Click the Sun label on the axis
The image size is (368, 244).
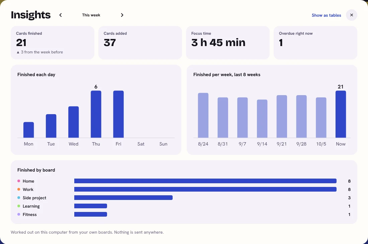point(163,144)
